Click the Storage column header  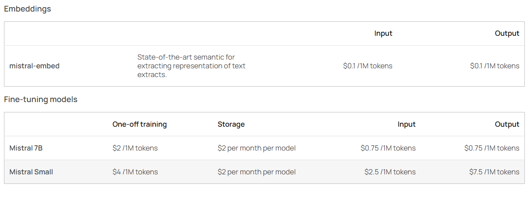click(231, 124)
